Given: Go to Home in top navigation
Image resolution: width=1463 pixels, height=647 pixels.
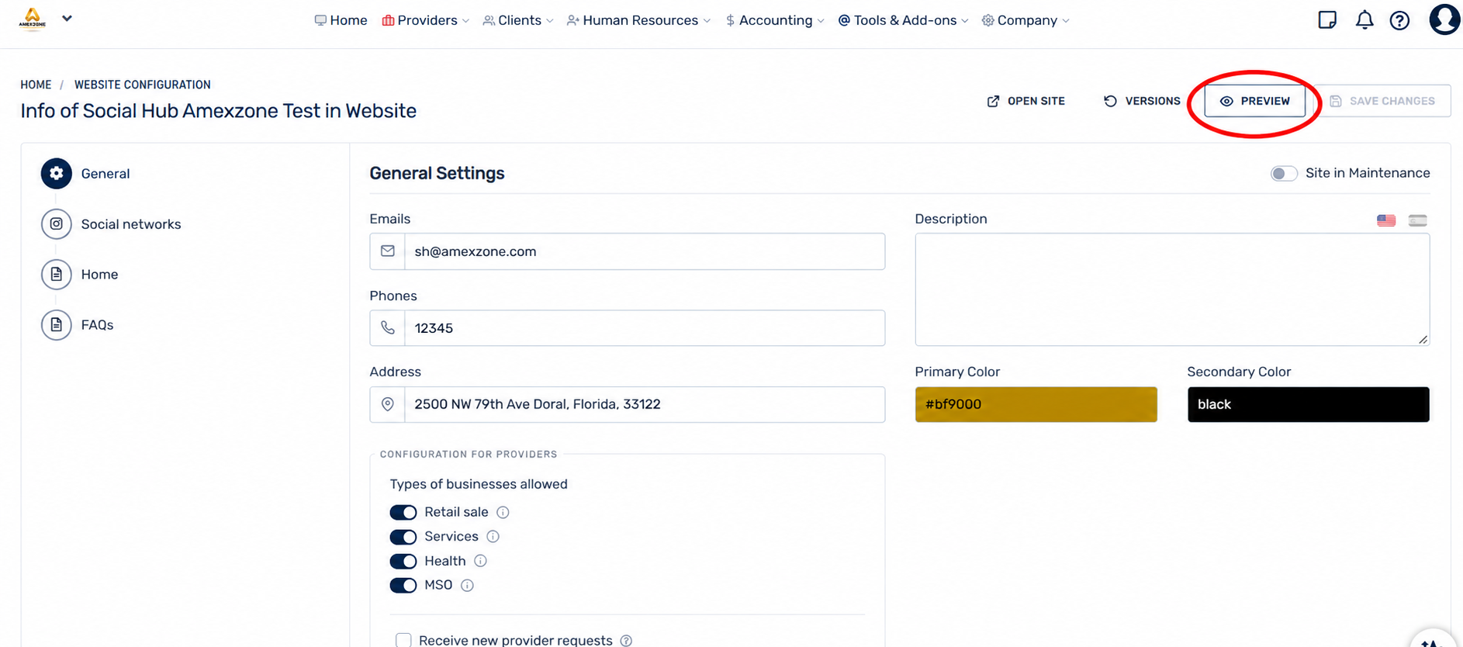Looking at the screenshot, I should 341,20.
